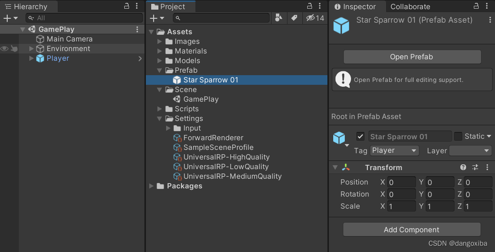Viewport: 495px width, 252px height.
Task: Click the Open Prefab button
Action: coord(412,57)
